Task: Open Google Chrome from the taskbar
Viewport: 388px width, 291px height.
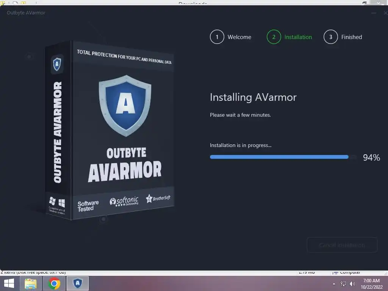Action: pyautogui.click(x=54, y=283)
